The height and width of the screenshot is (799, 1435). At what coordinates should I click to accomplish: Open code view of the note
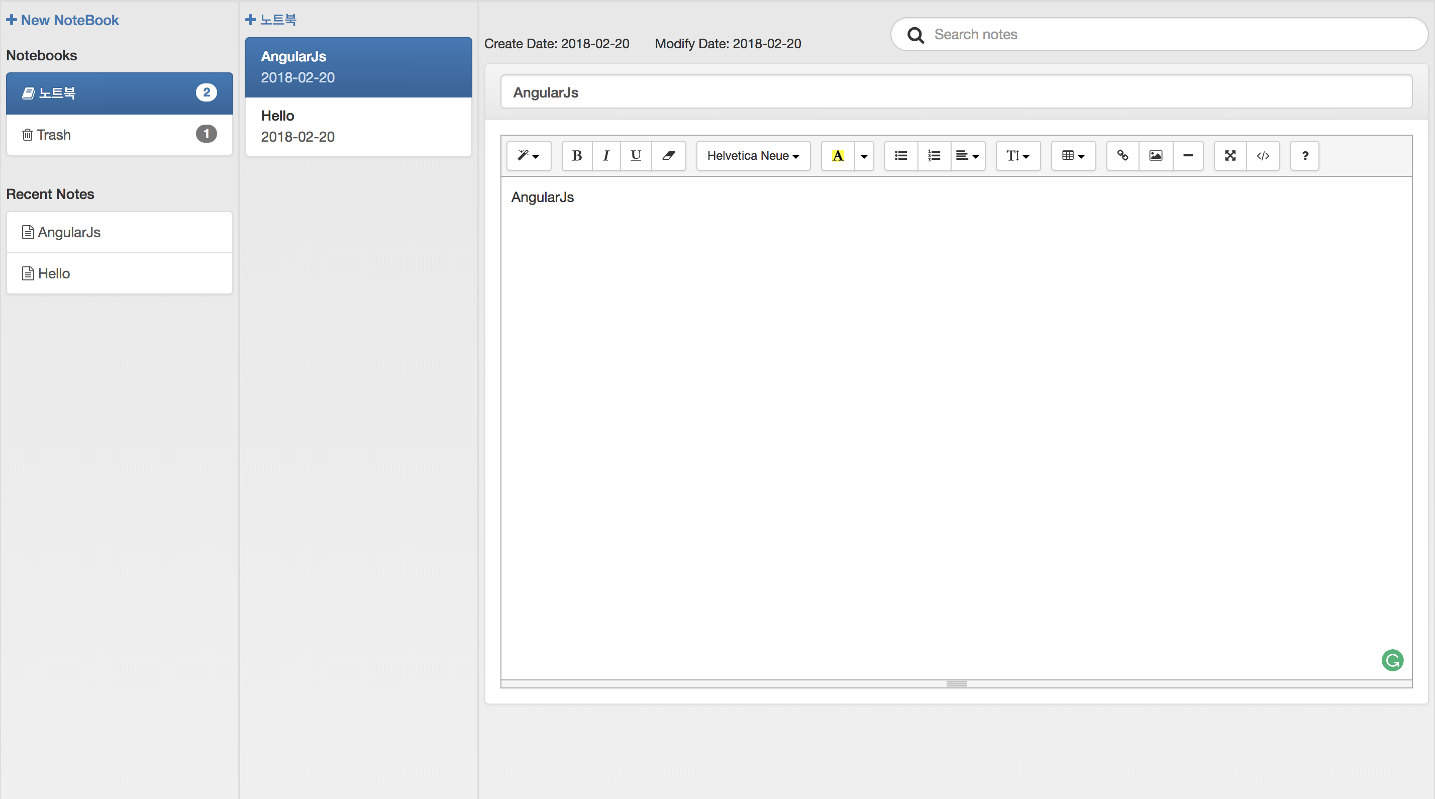(1263, 155)
